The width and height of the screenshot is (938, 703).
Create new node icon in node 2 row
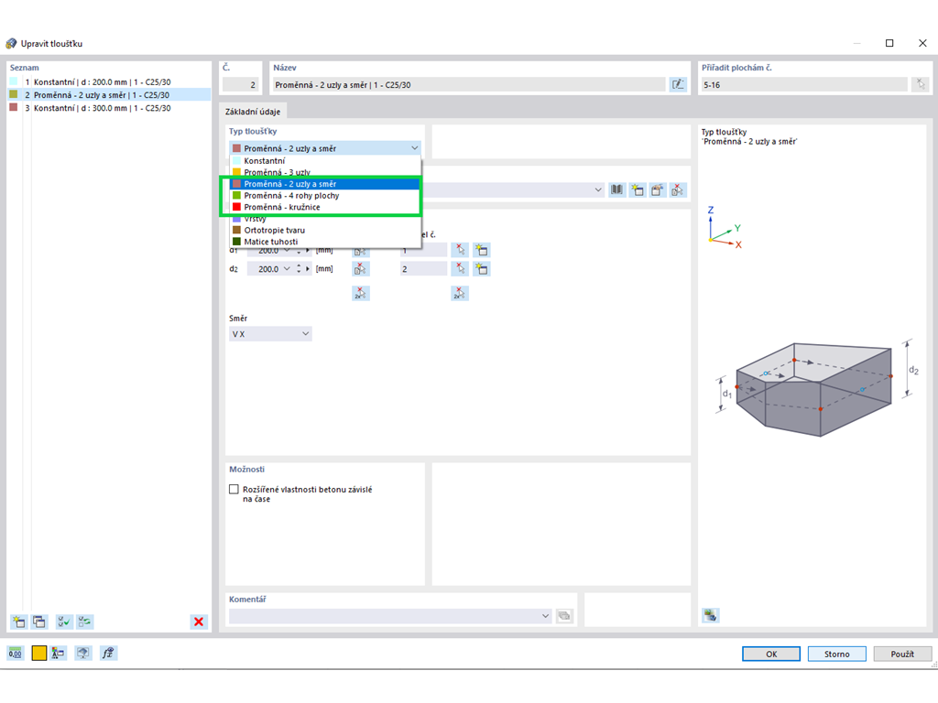pos(482,269)
